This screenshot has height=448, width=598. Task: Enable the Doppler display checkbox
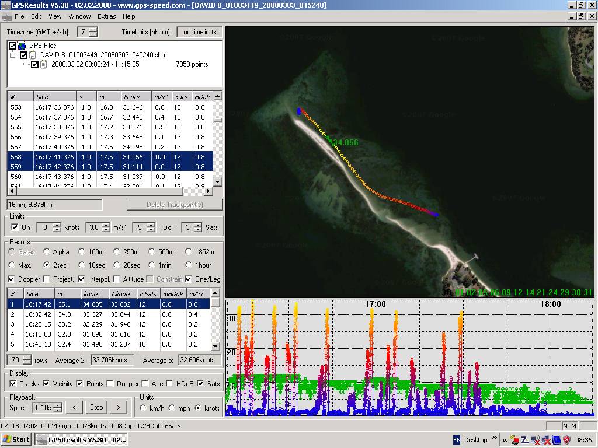click(x=110, y=384)
